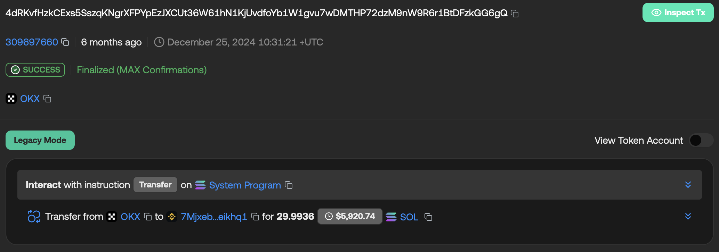Image resolution: width=719 pixels, height=252 pixels.
Task: Copy OKX sender address in transfer row
Action: pos(148,217)
